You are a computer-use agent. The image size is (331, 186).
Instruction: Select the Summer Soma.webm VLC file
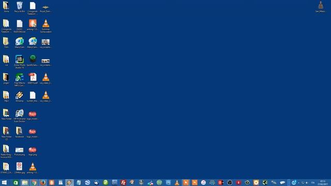click(46, 26)
